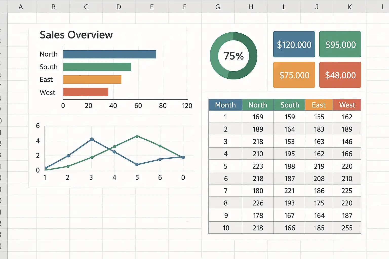Click blue line peak marker at 3
The image size is (389, 259).
tap(92, 139)
